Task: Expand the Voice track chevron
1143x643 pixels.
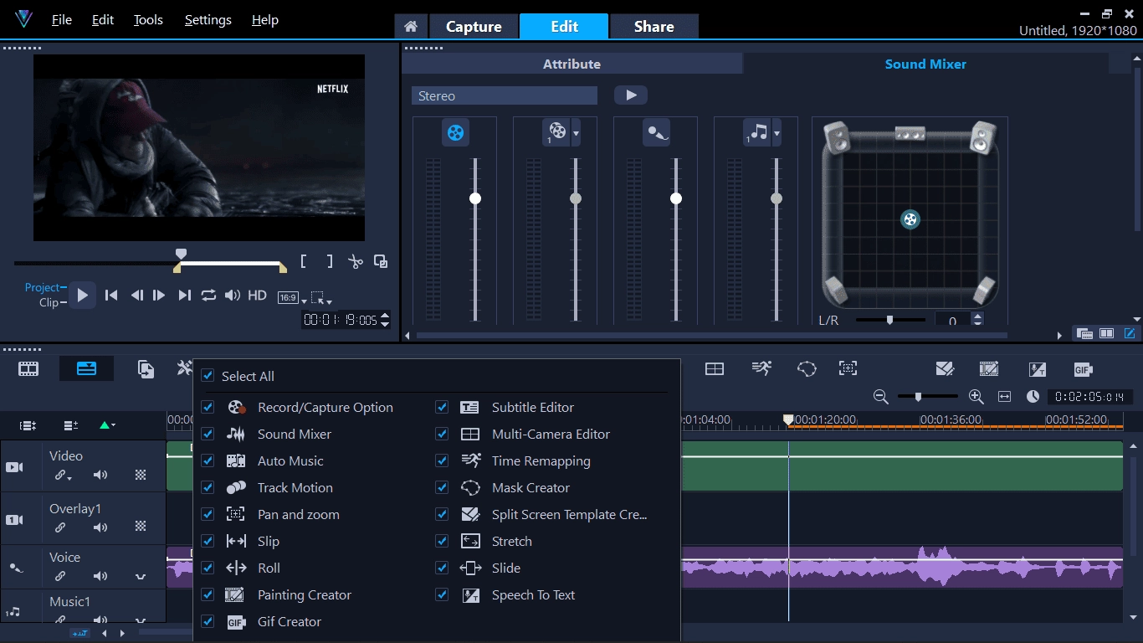Action: click(141, 577)
